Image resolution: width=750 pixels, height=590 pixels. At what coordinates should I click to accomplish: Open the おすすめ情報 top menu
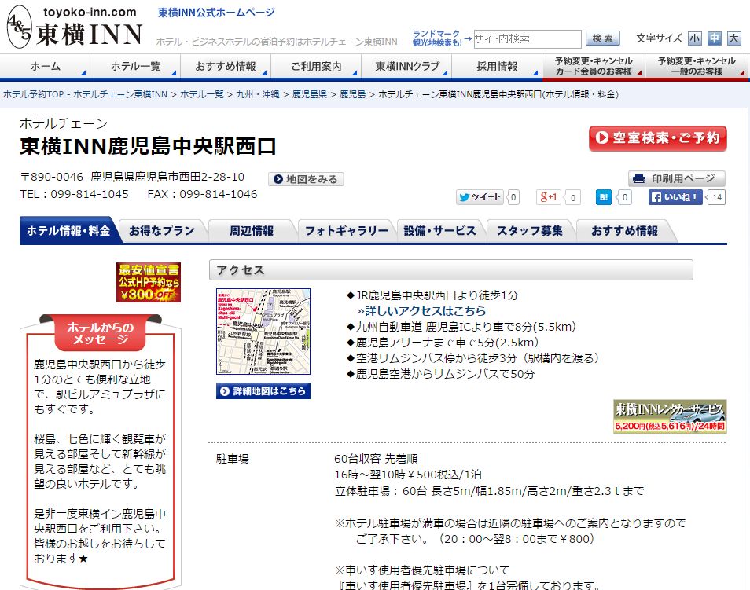pyautogui.click(x=226, y=67)
